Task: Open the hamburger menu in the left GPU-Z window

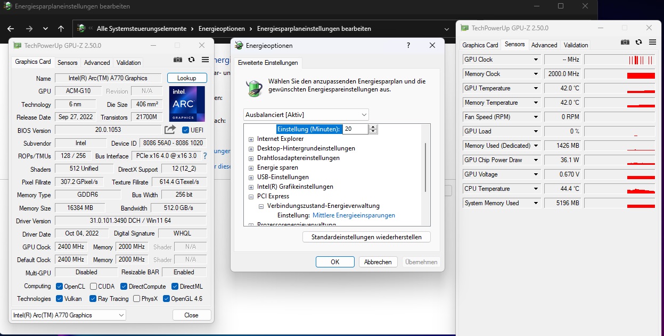Action: click(204, 60)
